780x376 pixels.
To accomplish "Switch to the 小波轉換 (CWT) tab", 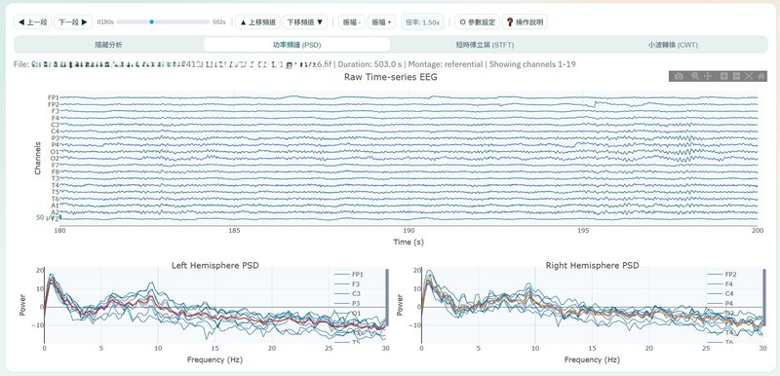I will 673,45.
